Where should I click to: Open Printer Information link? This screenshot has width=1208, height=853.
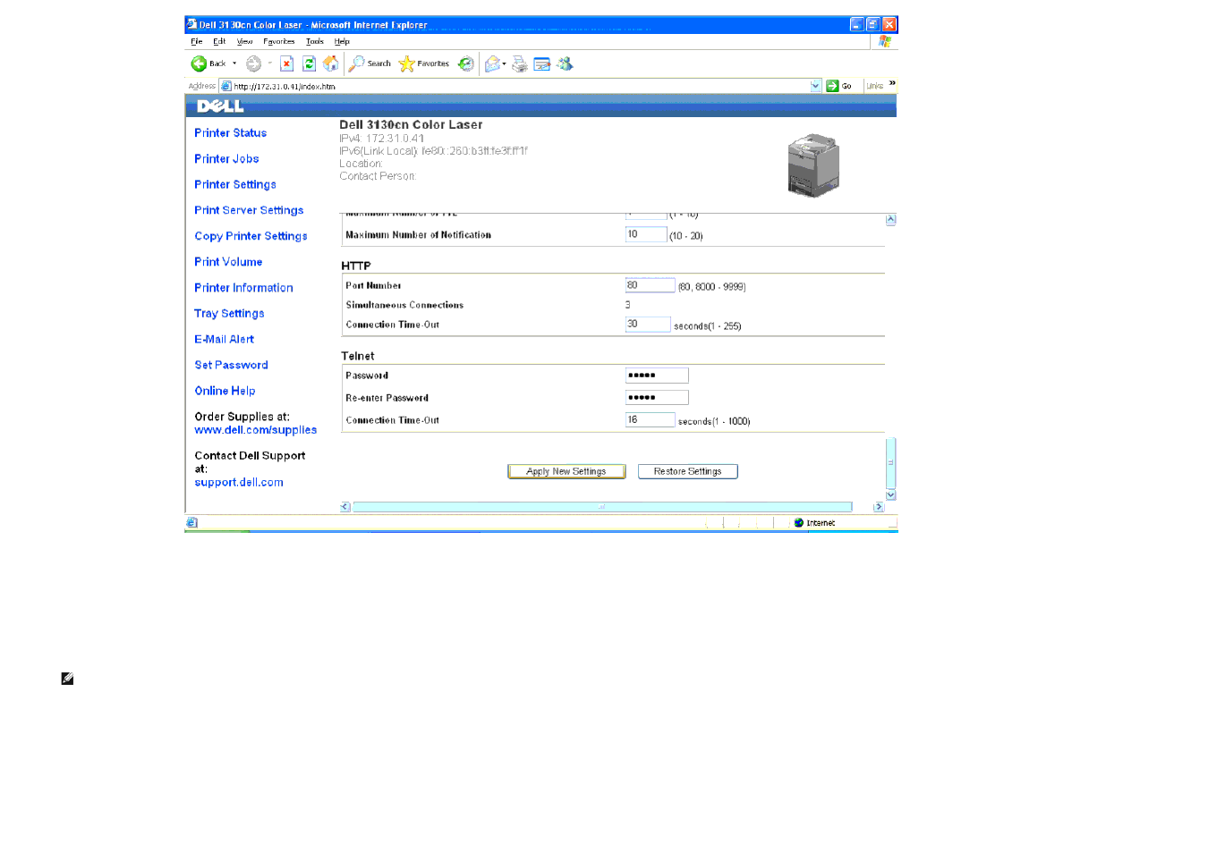point(243,288)
